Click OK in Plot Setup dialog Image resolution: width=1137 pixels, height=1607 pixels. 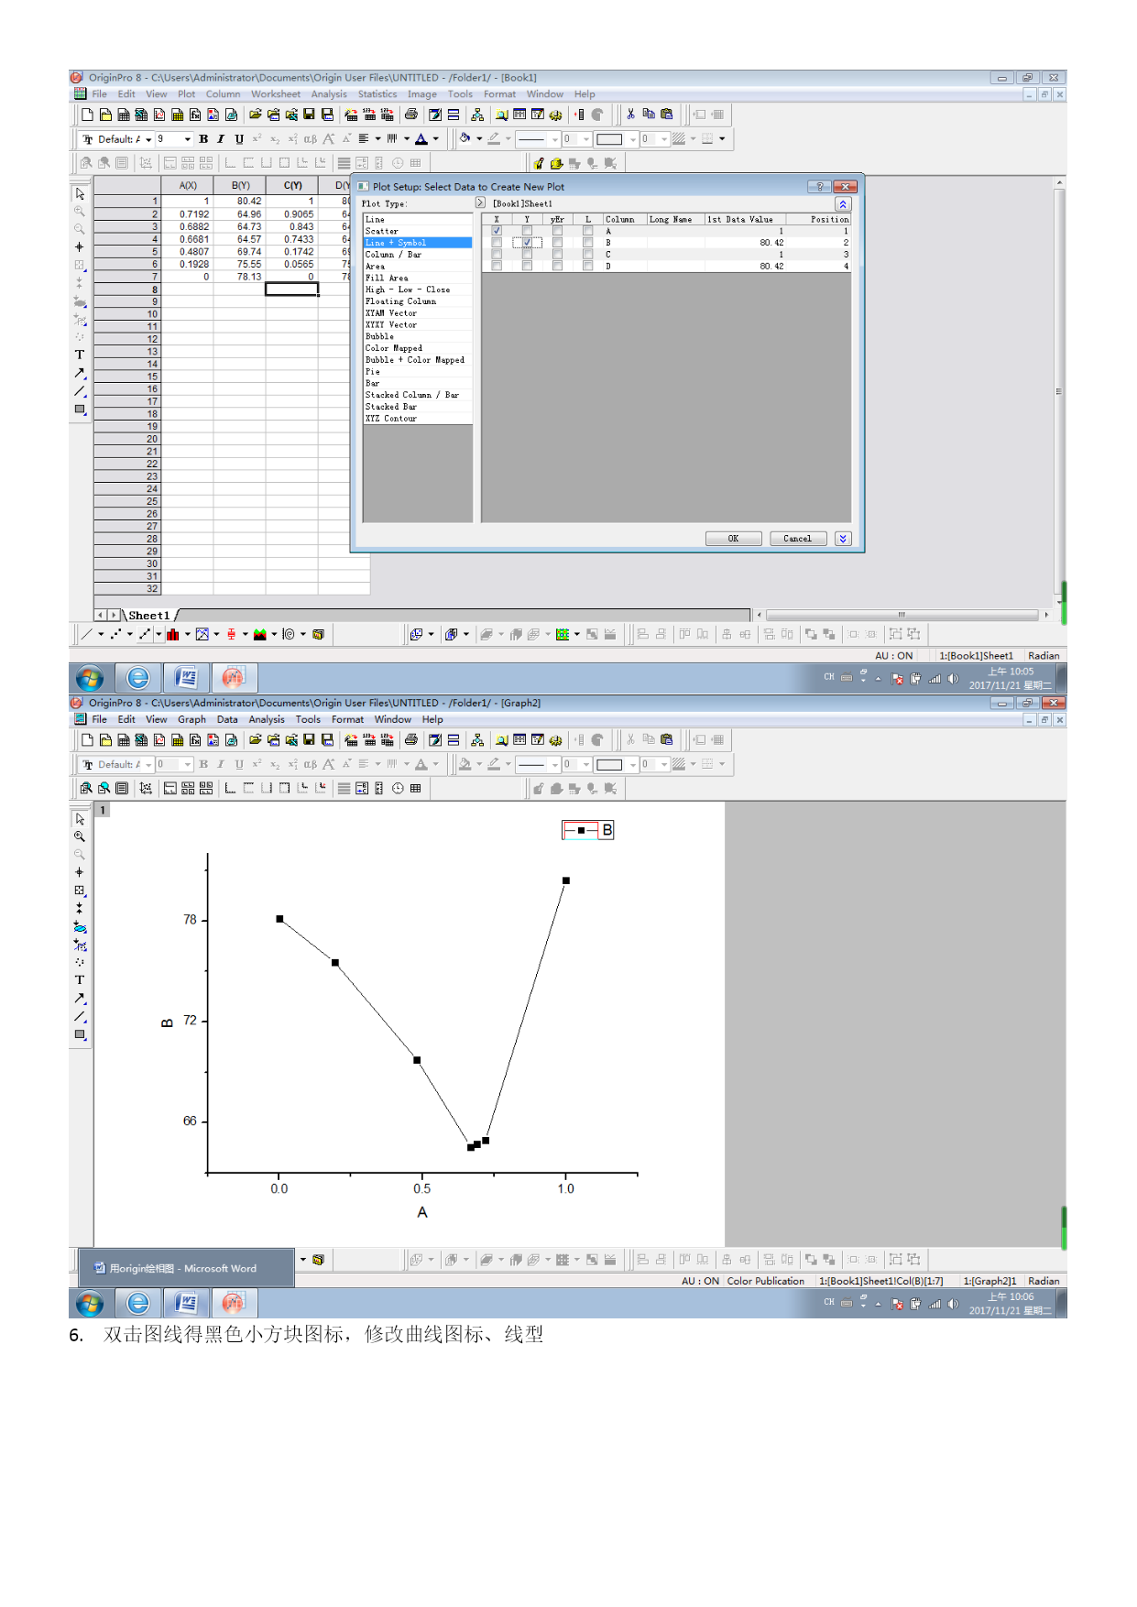point(733,539)
